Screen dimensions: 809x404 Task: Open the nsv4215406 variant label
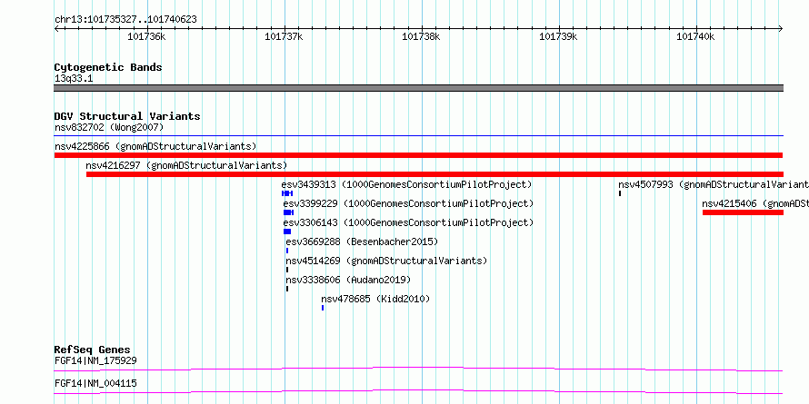755,203
